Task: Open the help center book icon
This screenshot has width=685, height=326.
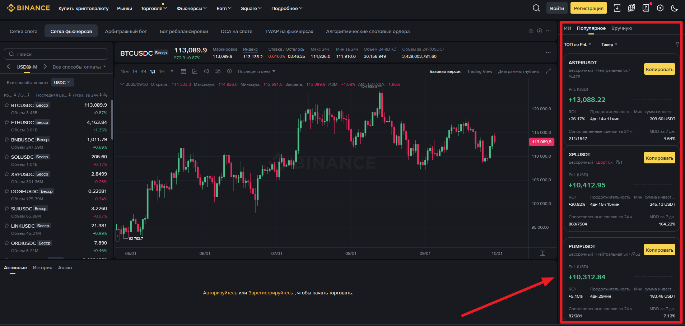Action: point(646,8)
